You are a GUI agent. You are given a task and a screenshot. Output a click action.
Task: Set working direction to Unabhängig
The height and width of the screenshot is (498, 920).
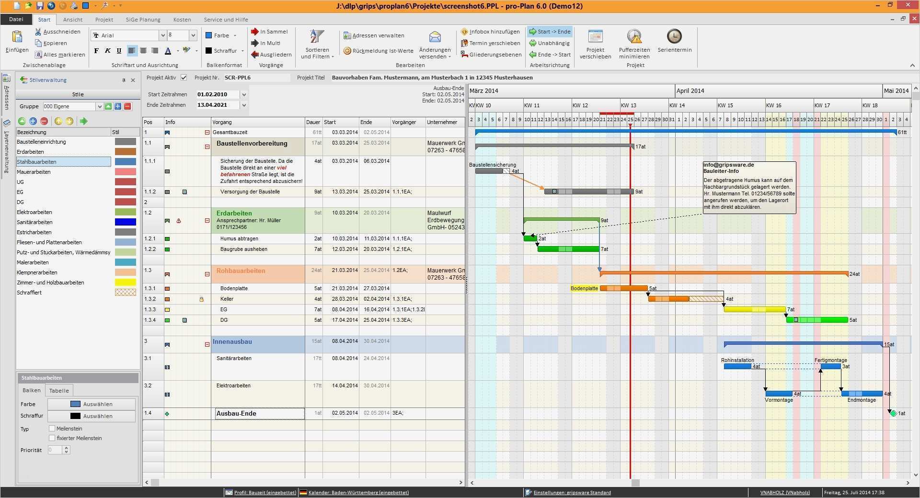tap(549, 43)
